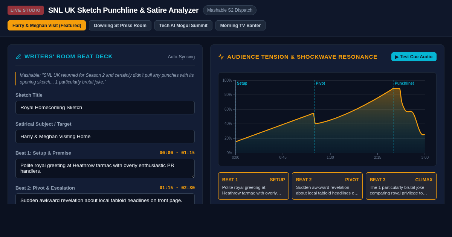Click the 00:00 - 01:15 timestamp
The width and height of the screenshot is (452, 237).
(177, 153)
